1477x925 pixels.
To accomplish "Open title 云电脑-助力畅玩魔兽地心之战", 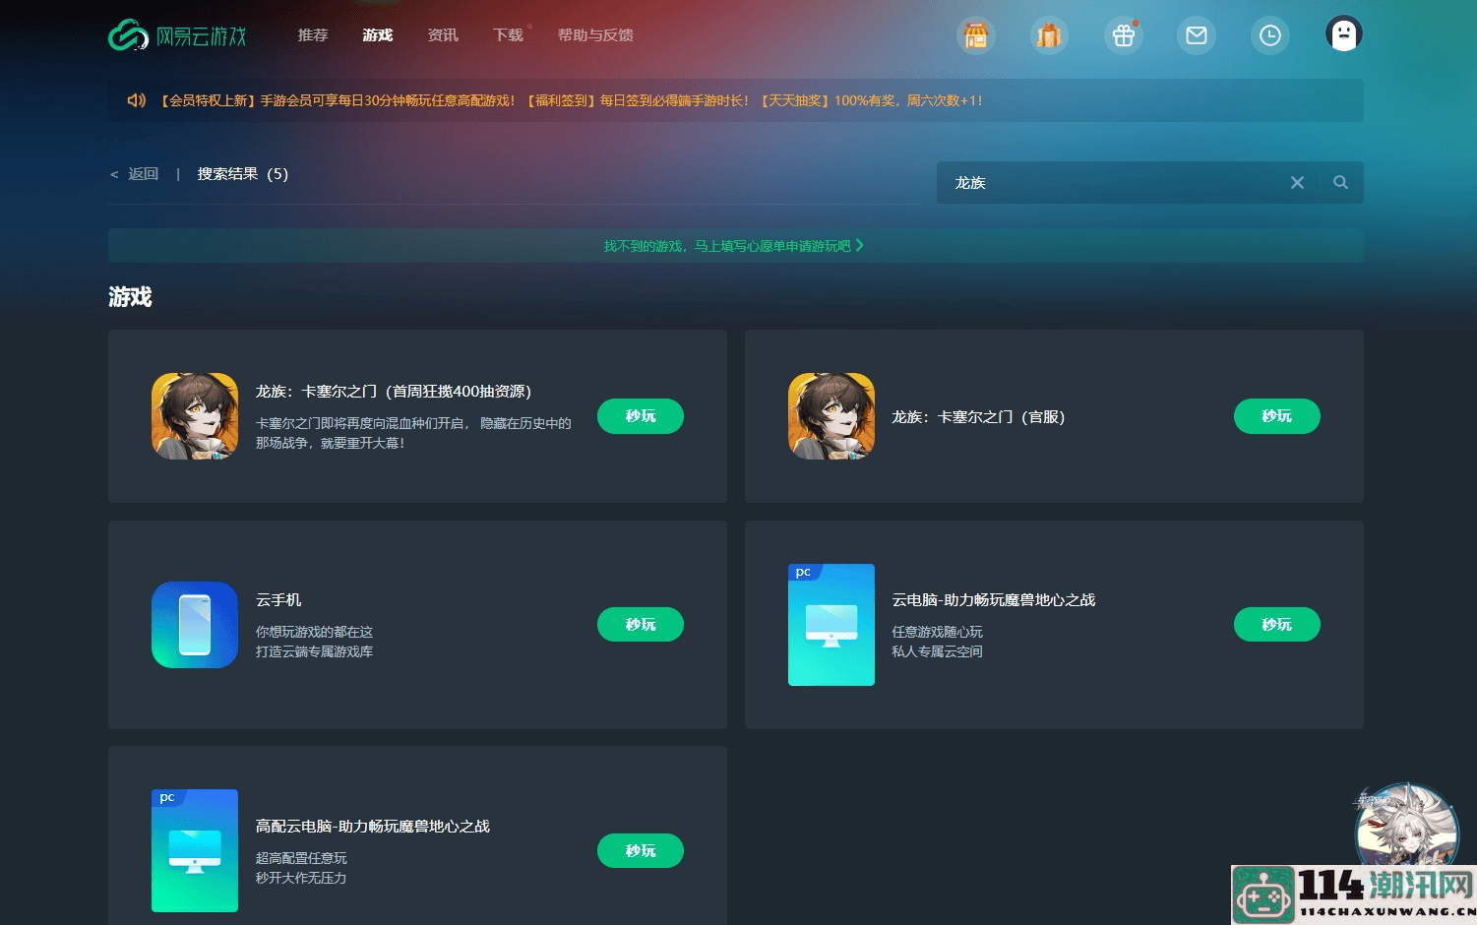I will [994, 600].
